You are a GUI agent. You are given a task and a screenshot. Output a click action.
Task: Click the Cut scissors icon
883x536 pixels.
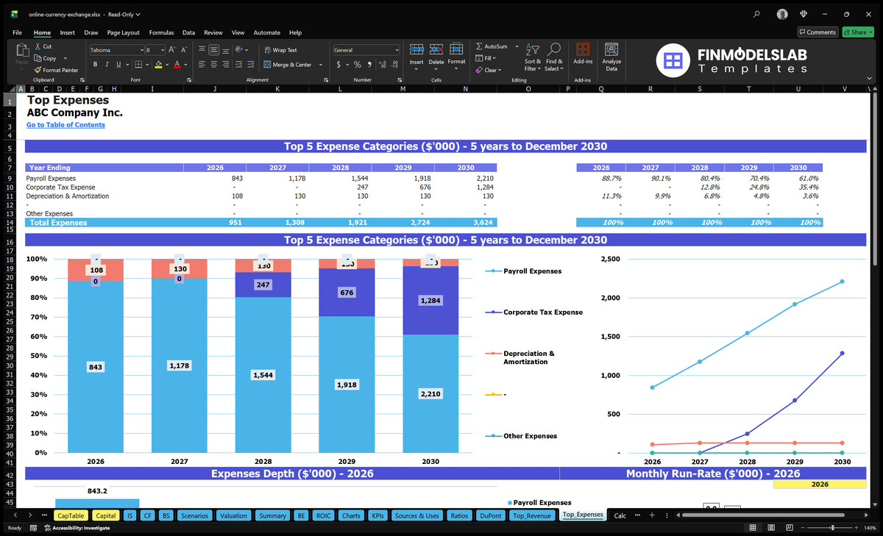(38, 46)
